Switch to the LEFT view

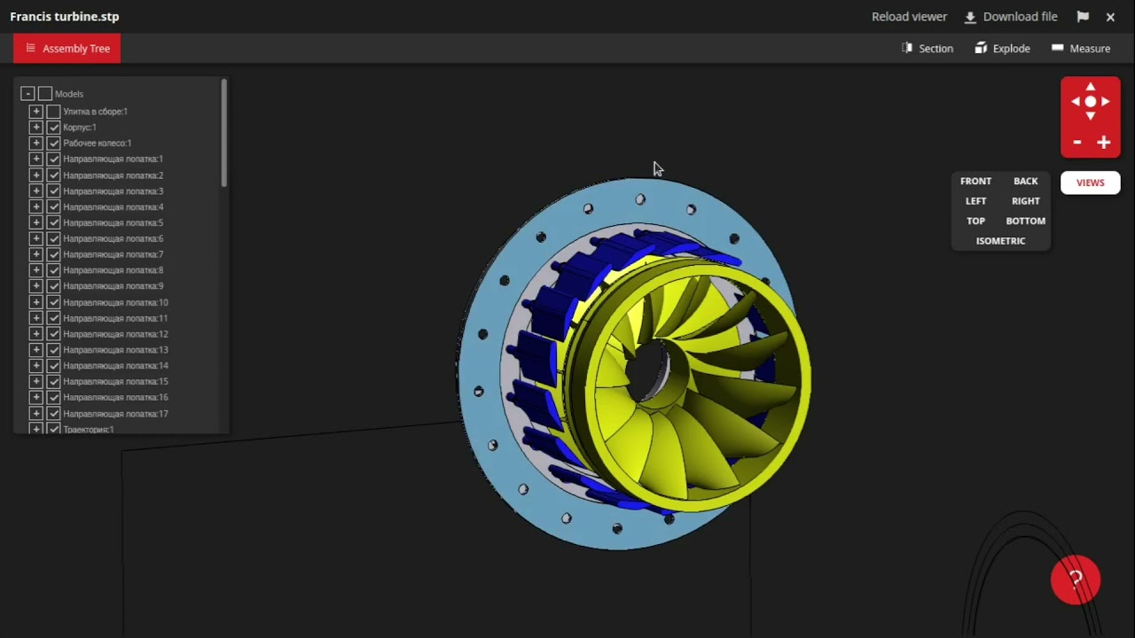pos(975,201)
